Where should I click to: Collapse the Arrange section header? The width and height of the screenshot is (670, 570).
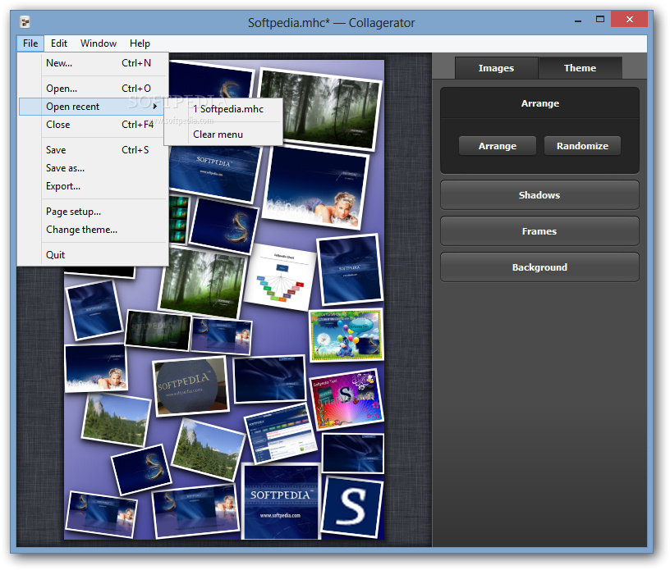tap(539, 103)
